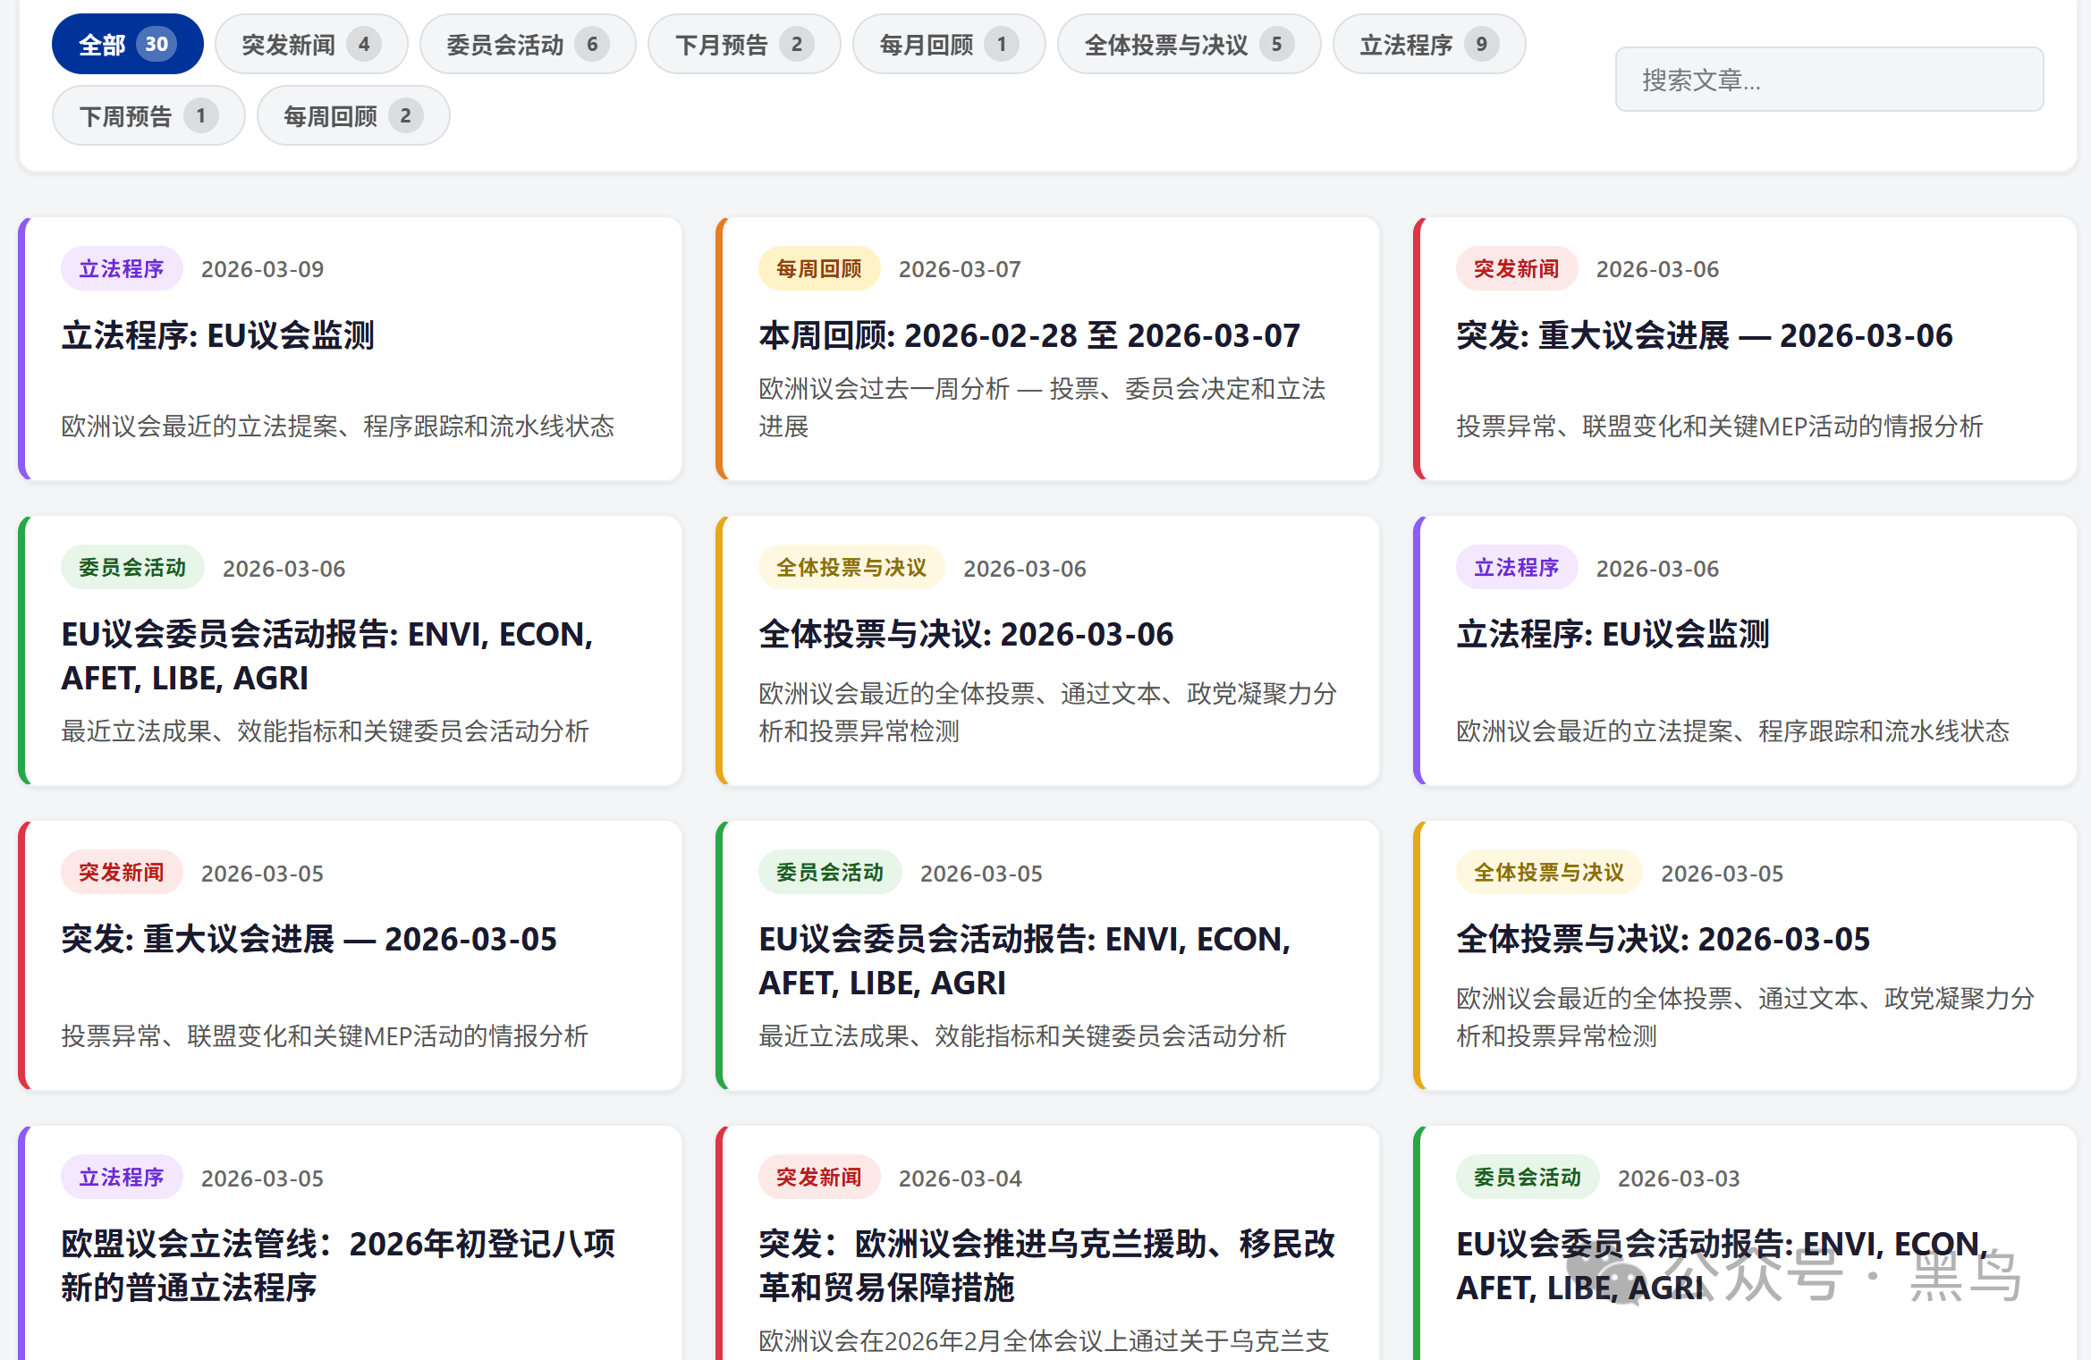Open 突发: 重大议会进展 2026-03-06 article

1704,336
